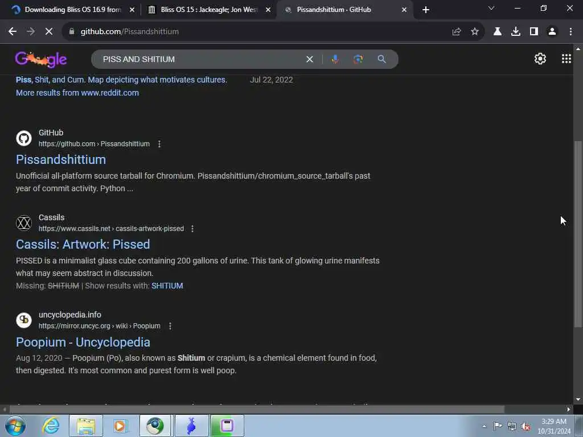Show hidden system tray icons
Image resolution: width=583 pixels, height=437 pixels.
click(484, 426)
